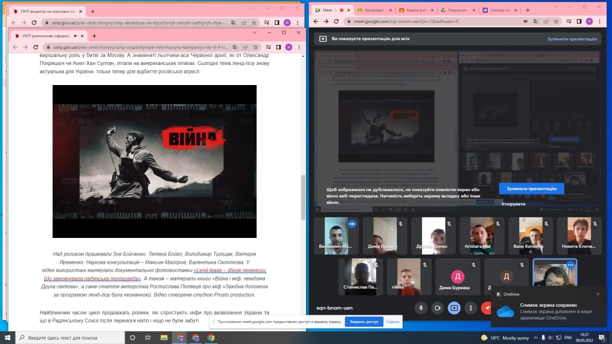
Task: Open media control icon in Meet Chrome toolbar
Action: coord(570,21)
